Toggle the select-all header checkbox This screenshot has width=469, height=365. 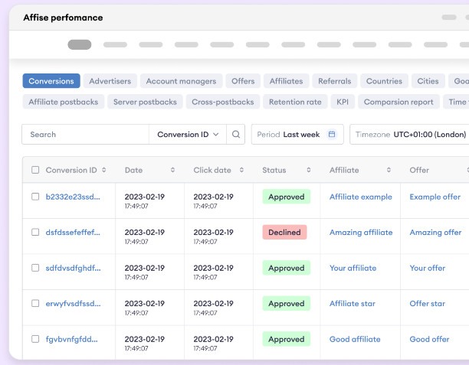[35, 170]
